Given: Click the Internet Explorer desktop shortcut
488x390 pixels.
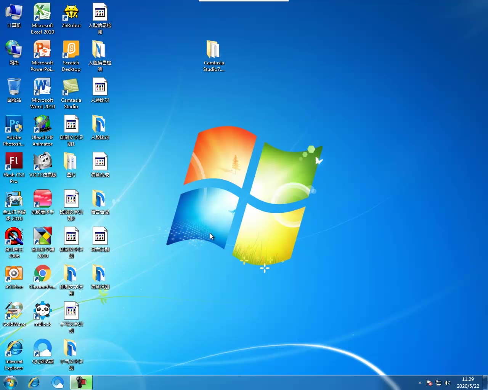Looking at the screenshot, I should [14, 355].
